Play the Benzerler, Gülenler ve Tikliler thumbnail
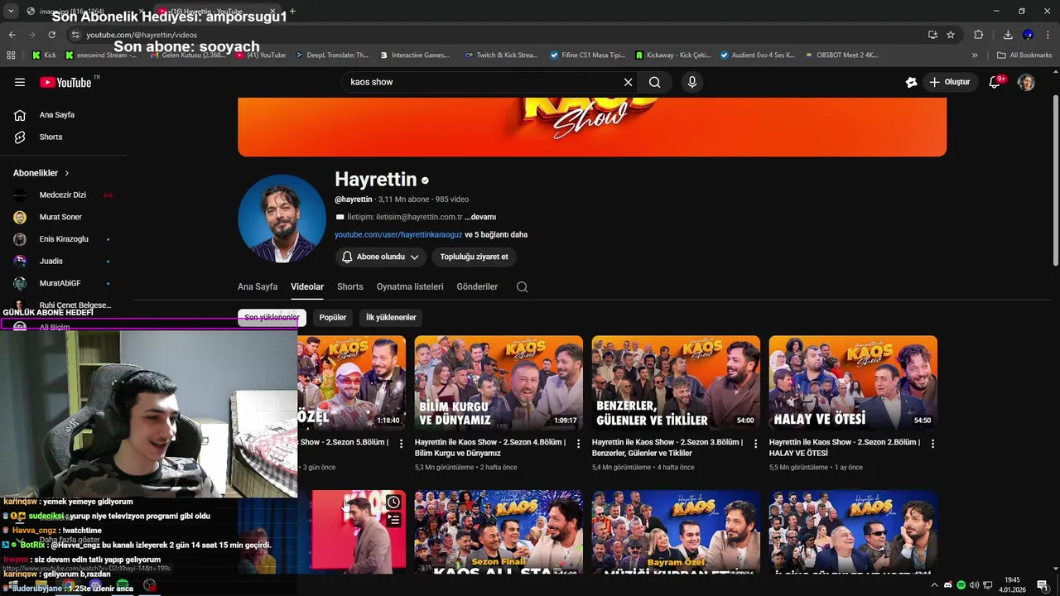The image size is (1060, 596). pos(676,383)
